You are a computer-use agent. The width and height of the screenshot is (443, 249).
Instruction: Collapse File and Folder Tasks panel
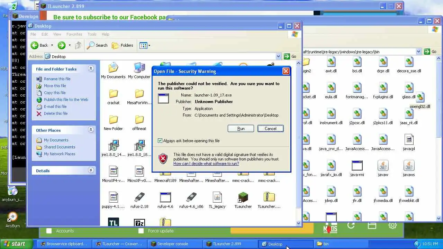[x=91, y=68]
